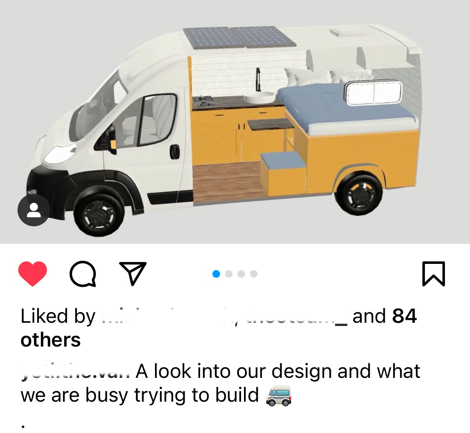This screenshot has height=433, width=470.
Task: Save post with the bookmark icon
Action: pyautogui.click(x=433, y=273)
